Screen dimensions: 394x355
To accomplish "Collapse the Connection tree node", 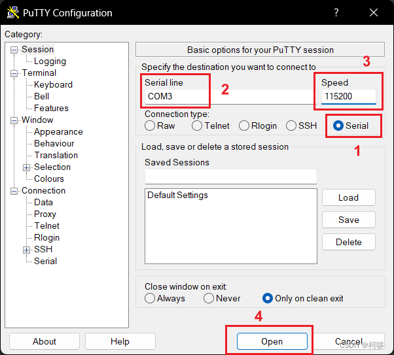I will coord(14,192).
